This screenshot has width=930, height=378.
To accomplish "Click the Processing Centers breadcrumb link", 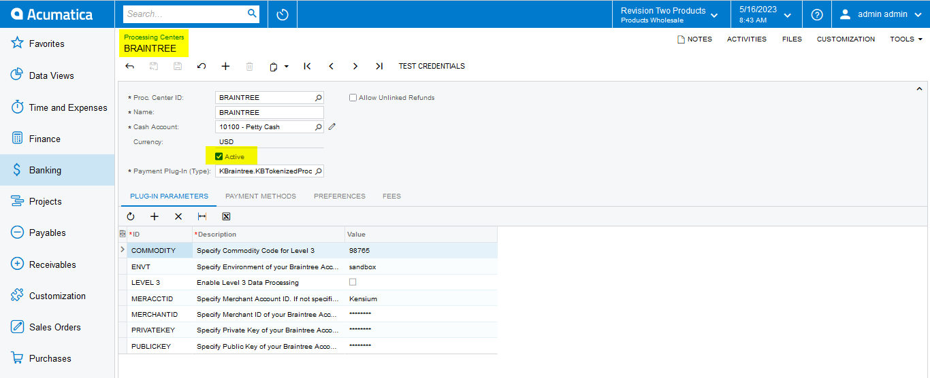I will pyautogui.click(x=154, y=37).
